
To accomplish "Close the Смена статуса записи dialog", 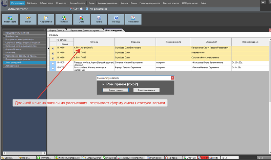I will (172, 78).
